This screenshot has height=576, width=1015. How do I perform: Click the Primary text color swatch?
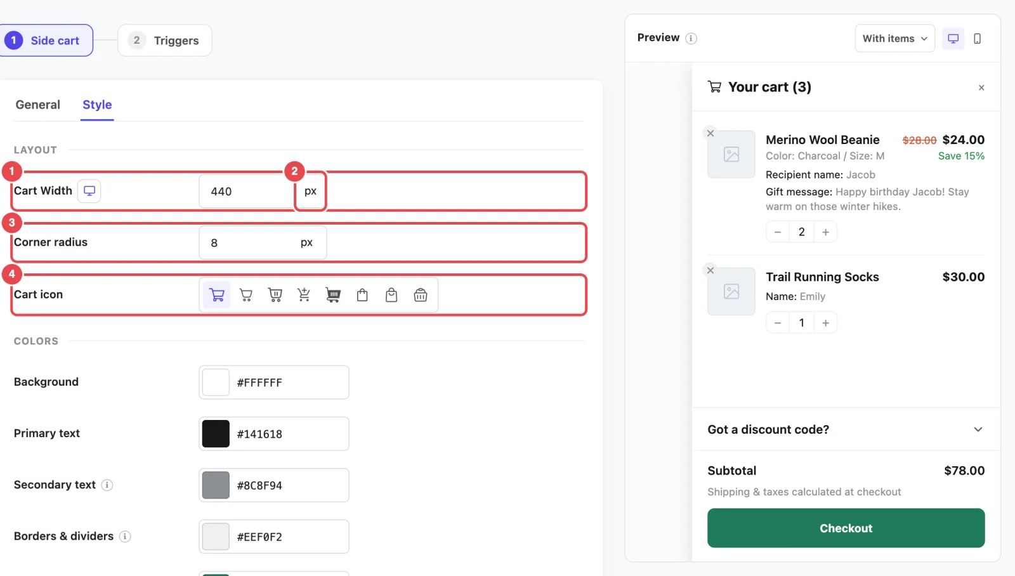tap(216, 434)
